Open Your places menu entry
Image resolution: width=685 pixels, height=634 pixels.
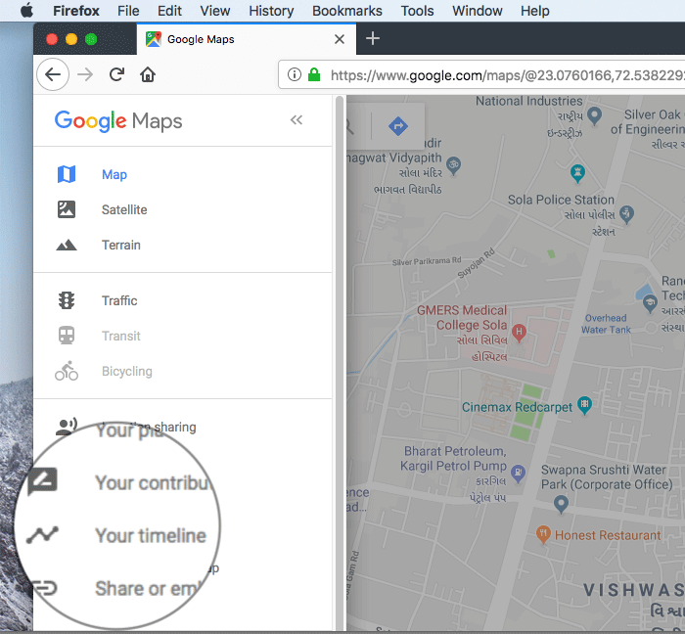(129, 430)
